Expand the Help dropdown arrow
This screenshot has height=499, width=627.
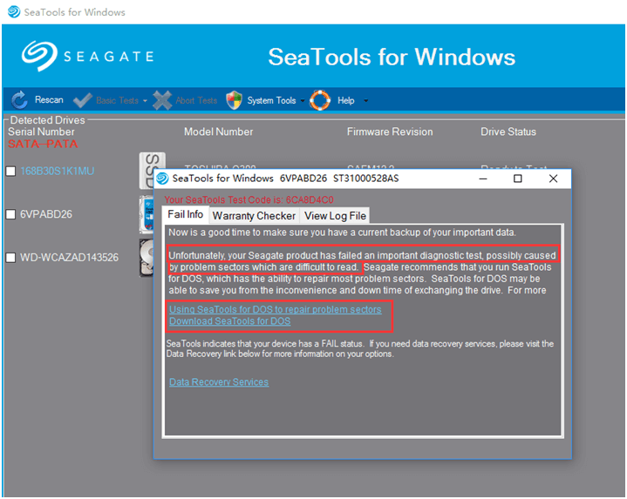click(365, 101)
